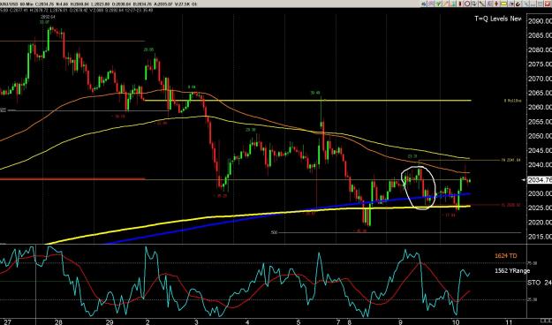Screen dimensions: 552x325
Task: Click date label 29 on time axis
Action: point(110,321)
